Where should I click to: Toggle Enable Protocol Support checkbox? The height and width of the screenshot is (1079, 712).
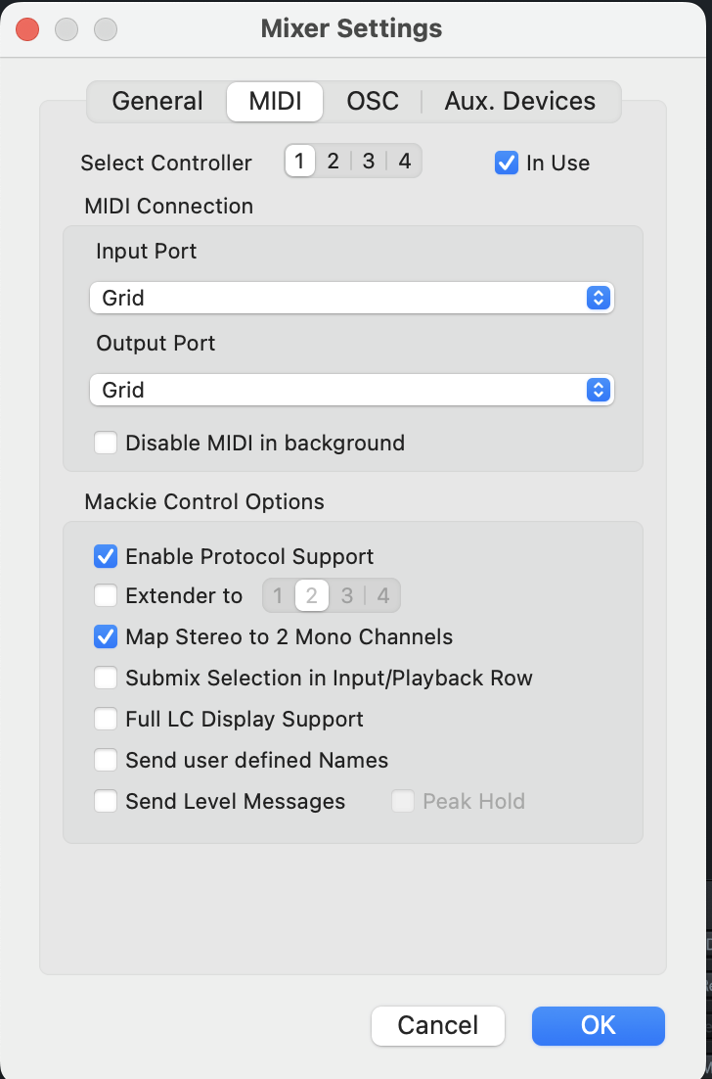pyautogui.click(x=106, y=557)
